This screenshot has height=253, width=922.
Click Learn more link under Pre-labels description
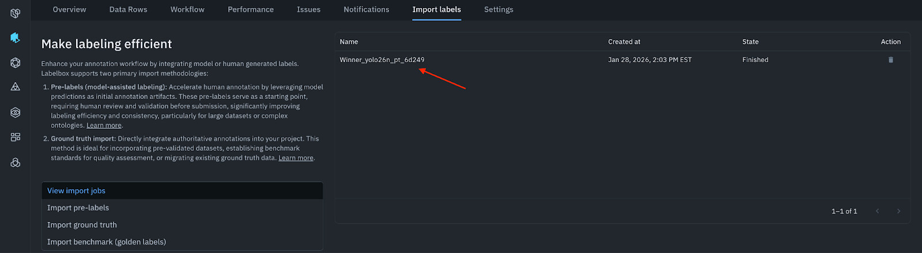[104, 125]
